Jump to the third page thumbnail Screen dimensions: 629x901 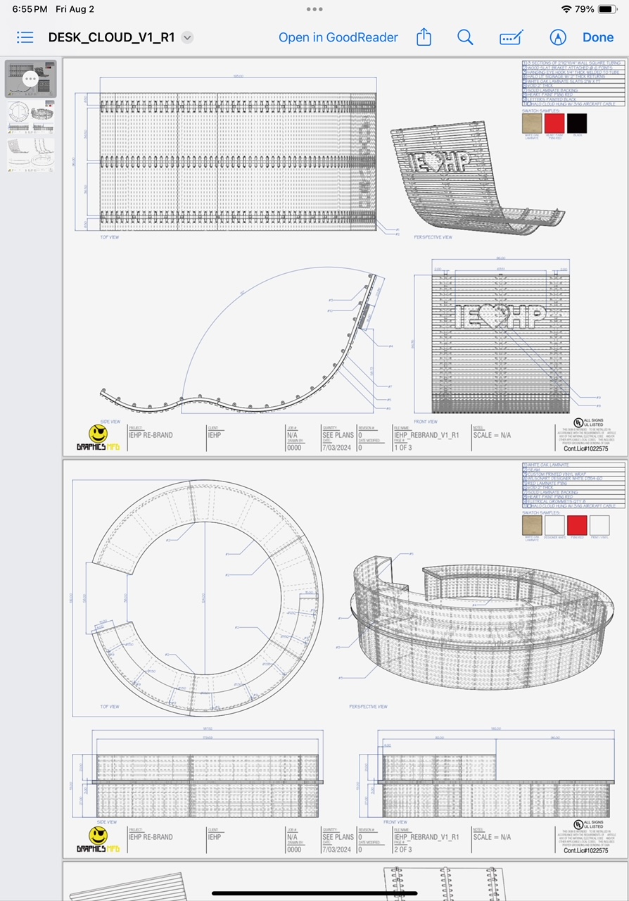coord(31,154)
